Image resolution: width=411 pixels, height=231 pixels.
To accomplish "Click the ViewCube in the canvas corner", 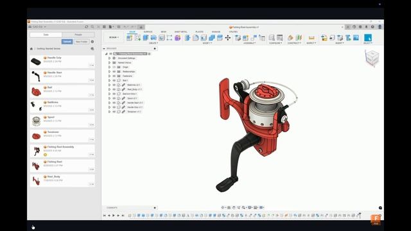I will 372,58.
